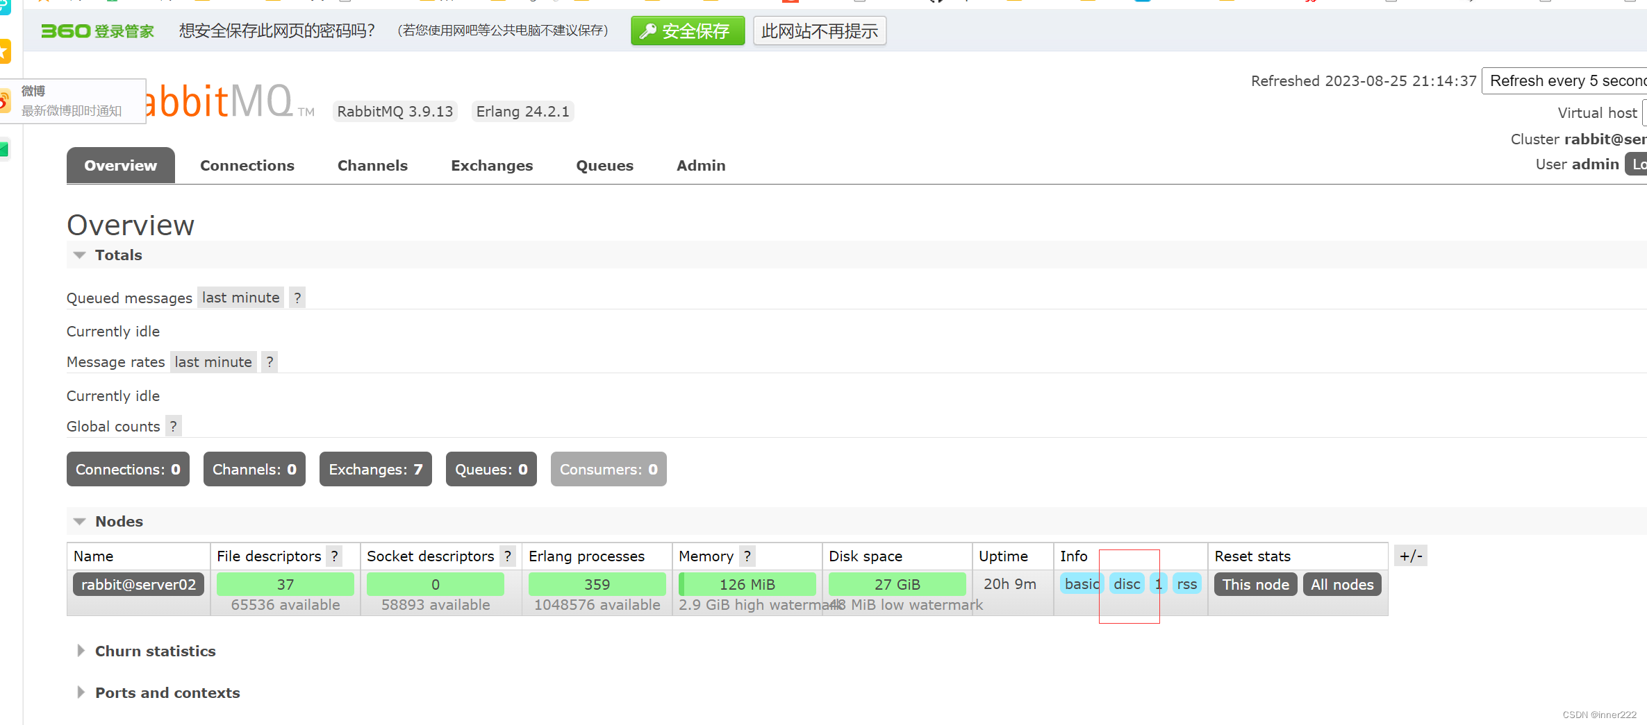
Task: Click the Channels: 0 count button
Action: tap(254, 470)
